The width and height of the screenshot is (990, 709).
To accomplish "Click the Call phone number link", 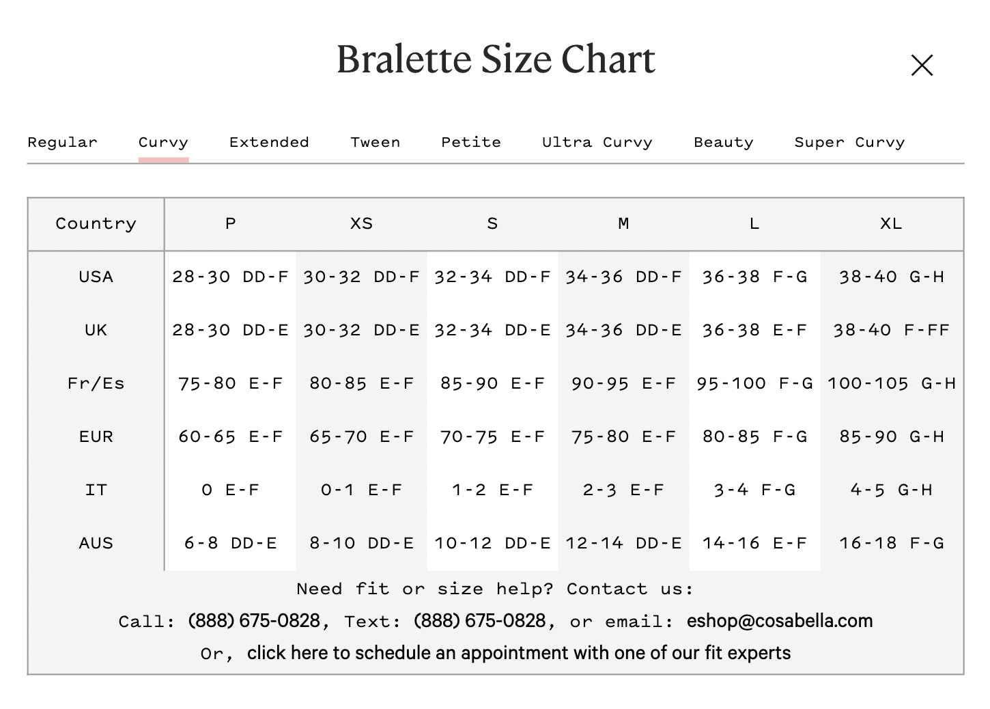I will tap(254, 621).
